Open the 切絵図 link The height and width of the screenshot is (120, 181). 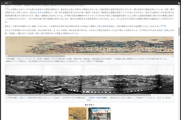pyautogui.click(x=159, y=30)
